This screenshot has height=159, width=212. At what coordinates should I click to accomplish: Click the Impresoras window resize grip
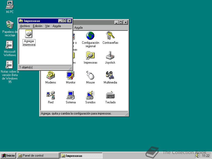pyautogui.click(x=70, y=68)
